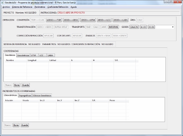The height and width of the screenshot is (136, 183).
Task: Run the GEOD<->UTM conversion
Action: [x=88, y=20]
